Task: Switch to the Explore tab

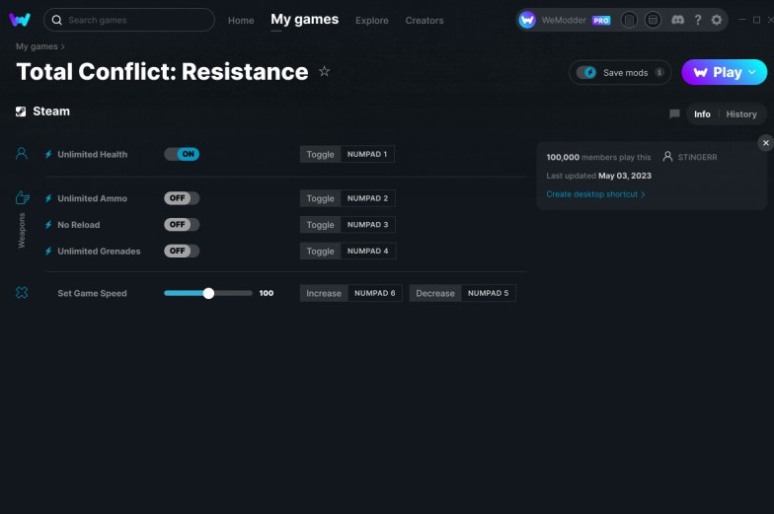Action: click(x=371, y=20)
